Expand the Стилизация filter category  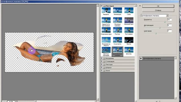102,61
